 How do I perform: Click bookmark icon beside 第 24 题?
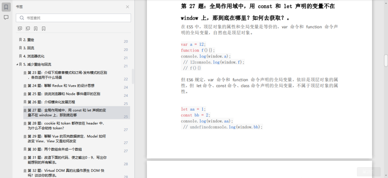coord(25,86)
